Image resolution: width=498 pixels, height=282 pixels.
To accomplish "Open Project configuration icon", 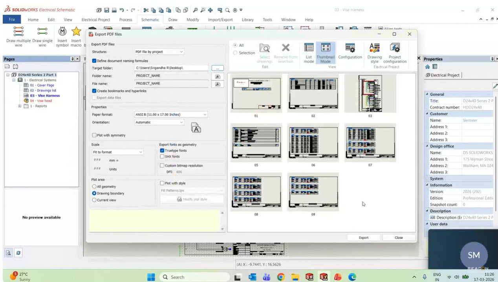I will [x=395, y=53].
